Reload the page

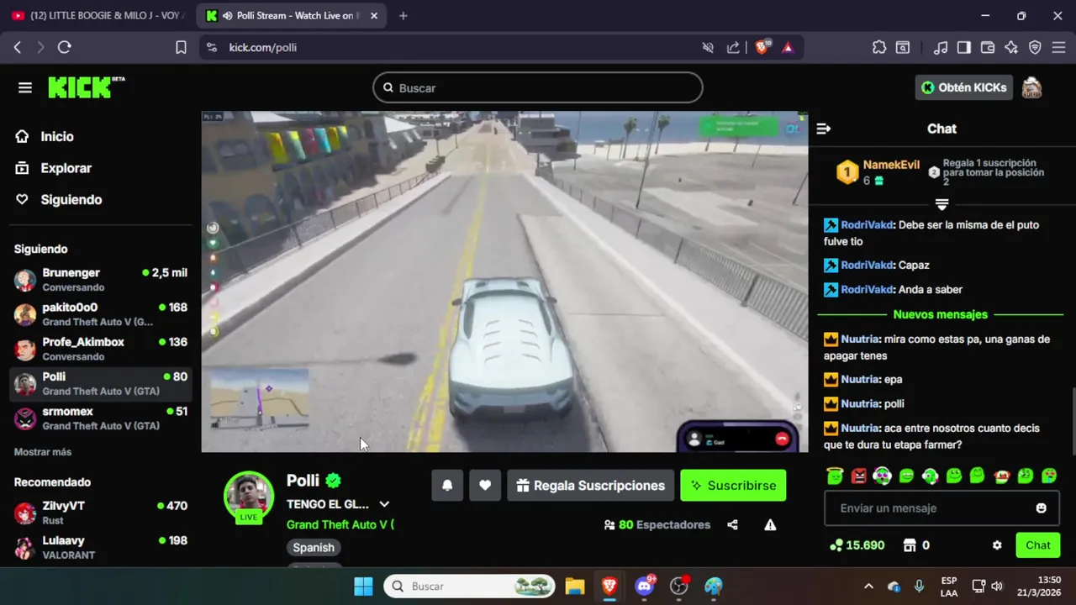(64, 48)
